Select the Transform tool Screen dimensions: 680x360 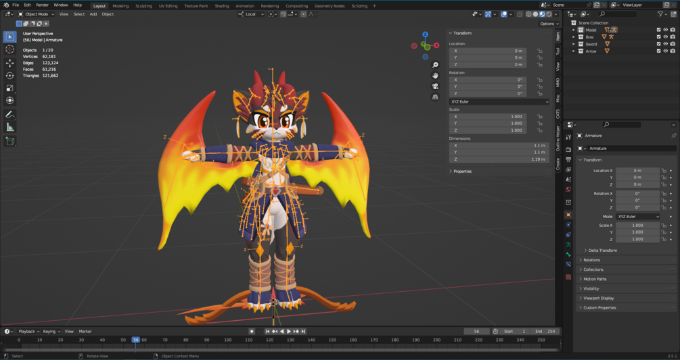(x=9, y=101)
